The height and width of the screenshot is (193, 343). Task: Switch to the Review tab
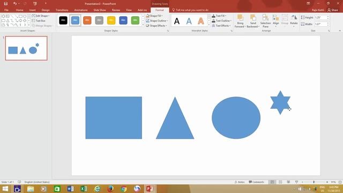[x=116, y=10]
